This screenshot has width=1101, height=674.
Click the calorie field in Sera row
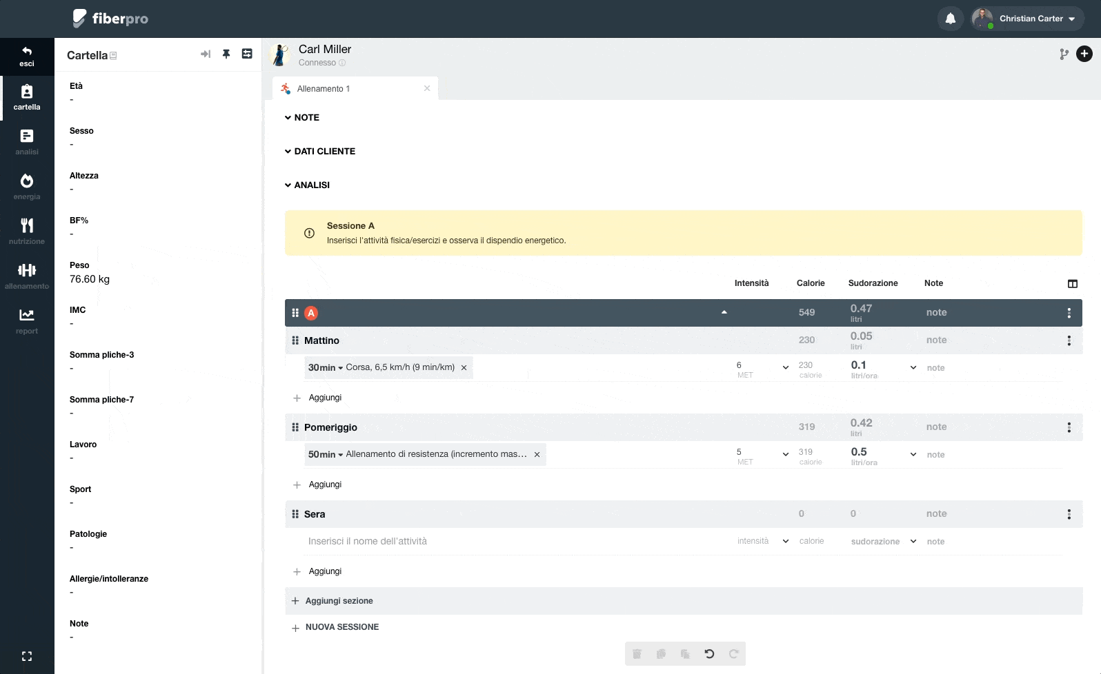(812, 542)
